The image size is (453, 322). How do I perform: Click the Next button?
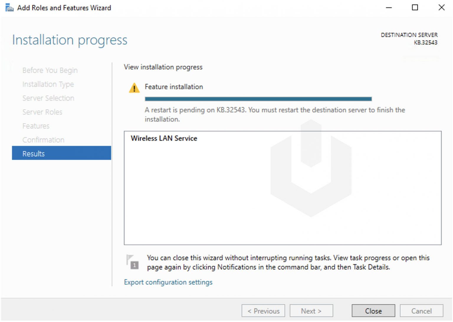pyautogui.click(x=311, y=311)
